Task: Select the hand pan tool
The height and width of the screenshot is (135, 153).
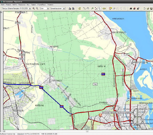Action: (88, 8)
